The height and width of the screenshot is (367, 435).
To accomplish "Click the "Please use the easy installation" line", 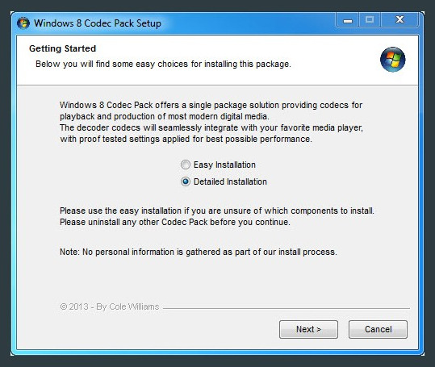I will [217, 211].
